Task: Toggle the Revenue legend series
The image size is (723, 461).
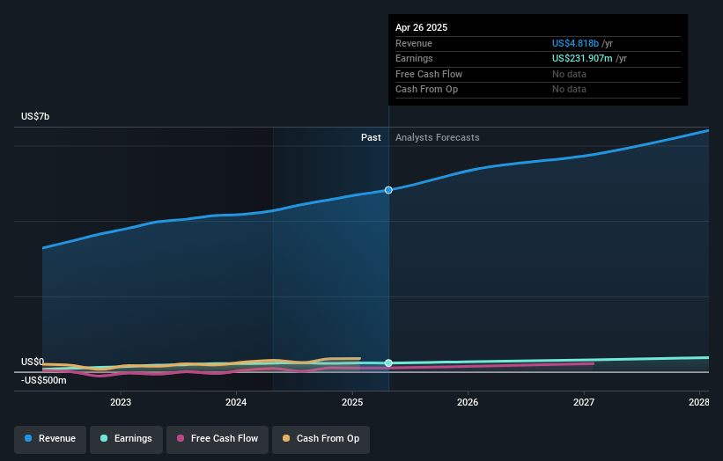Action: click(x=50, y=439)
